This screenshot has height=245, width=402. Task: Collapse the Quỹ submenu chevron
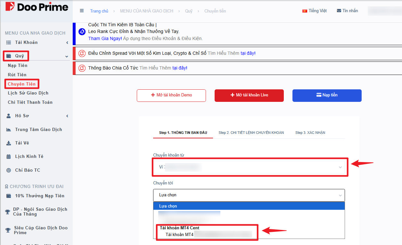click(x=67, y=56)
